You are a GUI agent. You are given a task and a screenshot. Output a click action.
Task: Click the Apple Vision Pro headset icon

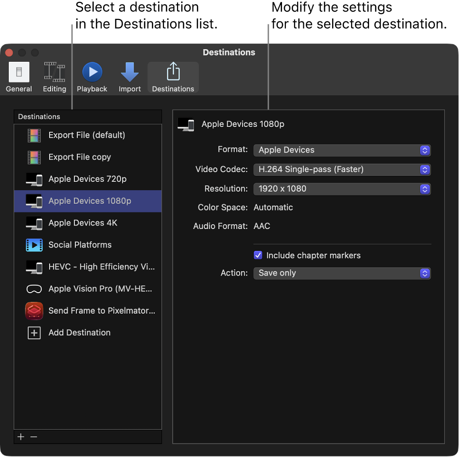pos(34,289)
